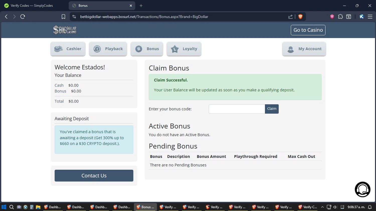Click the Cash $0.00 balance value

(x=73, y=85)
